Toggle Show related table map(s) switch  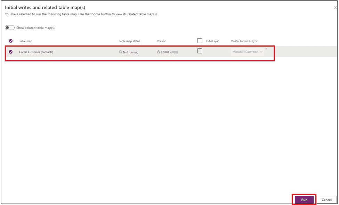click(x=10, y=28)
